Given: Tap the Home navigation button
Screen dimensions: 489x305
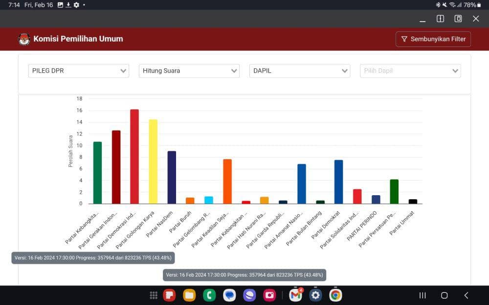Looking at the screenshot, I should [445, 295].
